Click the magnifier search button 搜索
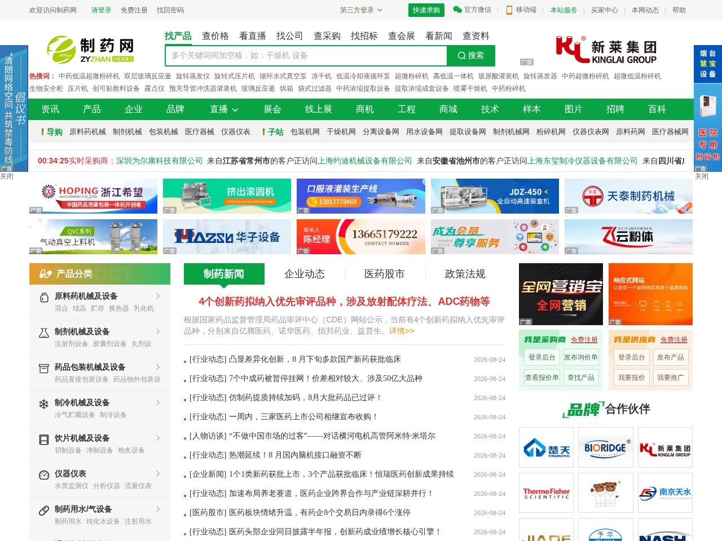The height and width of the screenshot is (541, 722). [x=471, y=56]
